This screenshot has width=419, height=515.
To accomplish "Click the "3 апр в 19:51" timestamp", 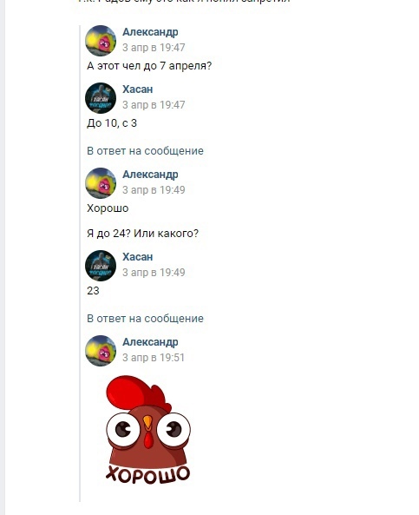I will pos(154,357).
